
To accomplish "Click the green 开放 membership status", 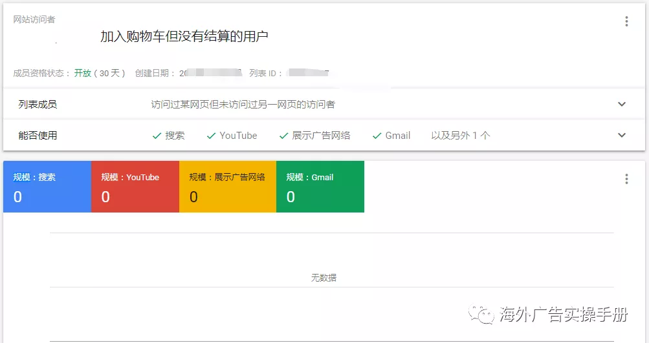I will point(83,73).
